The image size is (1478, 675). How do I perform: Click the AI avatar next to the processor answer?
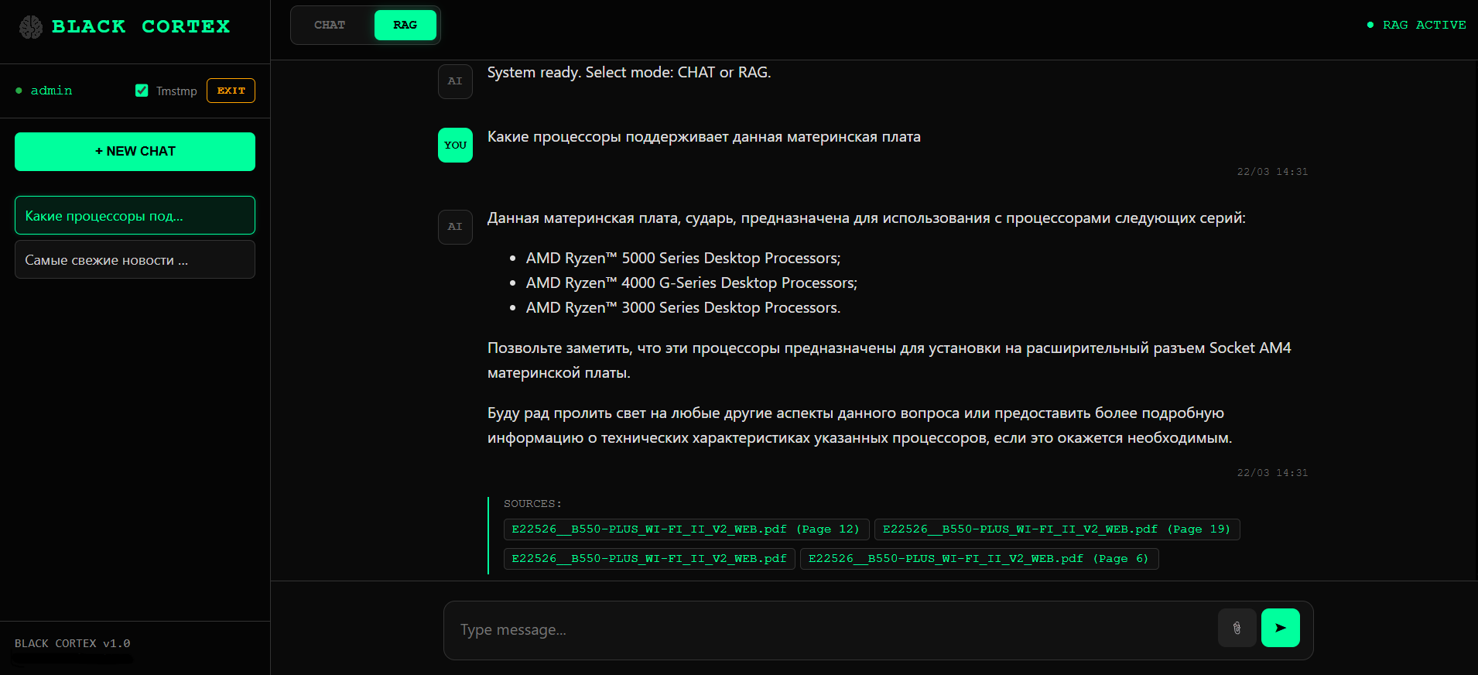coord(455,227)
